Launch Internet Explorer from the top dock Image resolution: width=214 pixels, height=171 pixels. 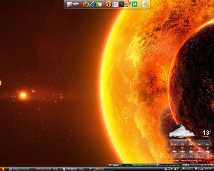(92, 4)
